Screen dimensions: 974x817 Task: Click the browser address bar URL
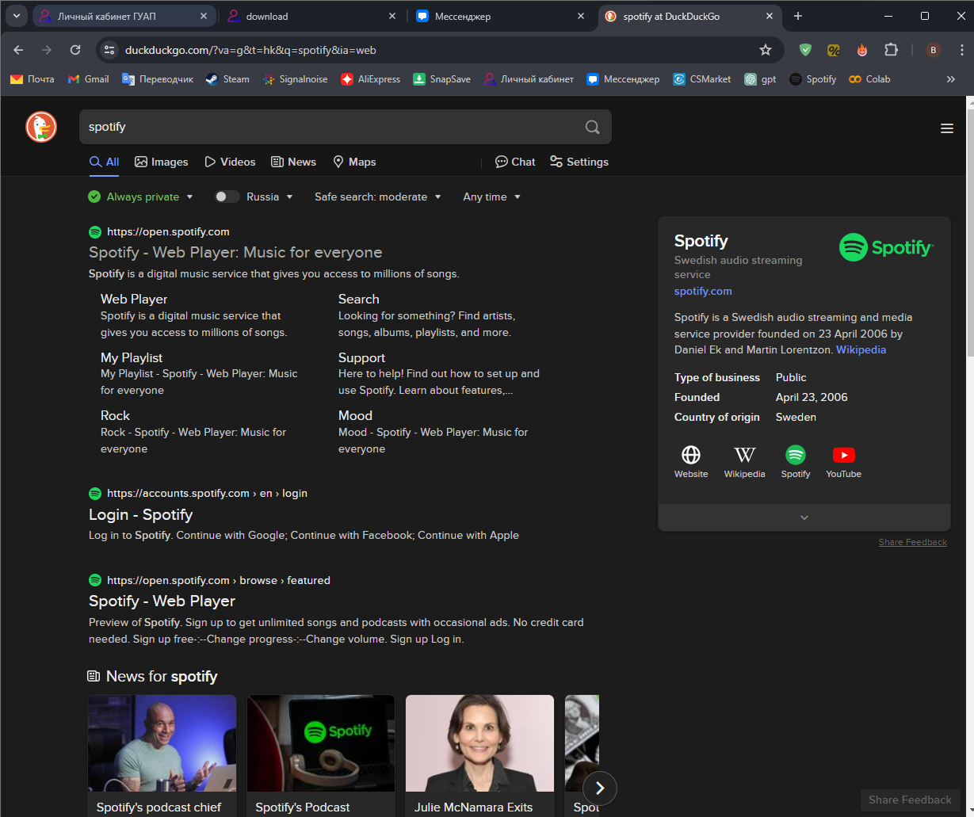(x=250, y=50)
